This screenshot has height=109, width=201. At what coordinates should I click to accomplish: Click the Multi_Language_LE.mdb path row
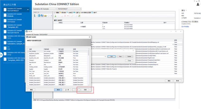[x=132, y=47]
